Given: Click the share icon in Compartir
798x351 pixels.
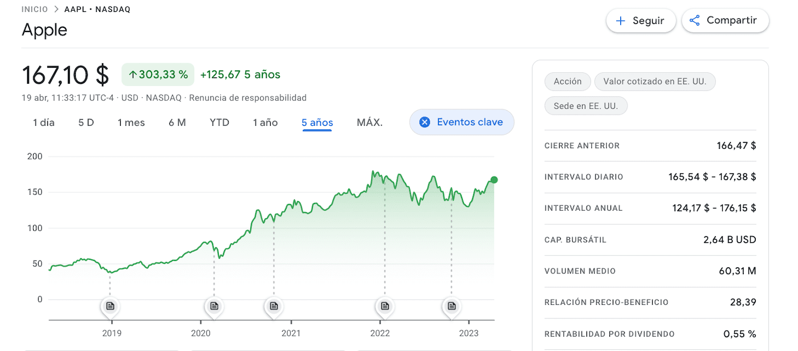Looking at the screenshot, I should 694,21.
